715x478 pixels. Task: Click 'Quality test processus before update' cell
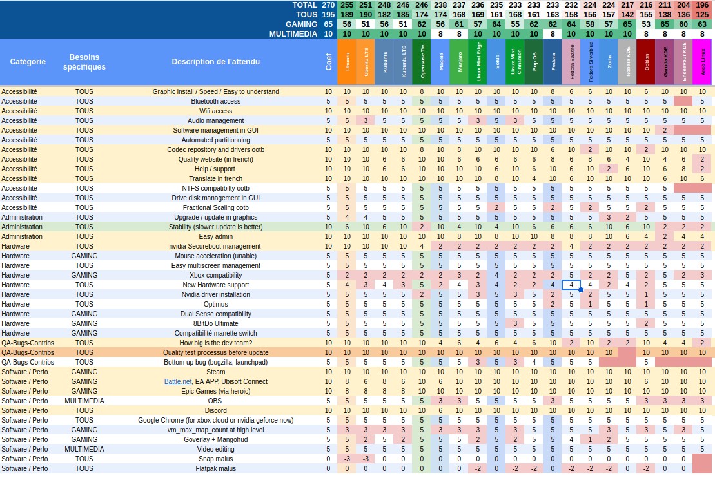pyautogui.click(x=215, y=352)
